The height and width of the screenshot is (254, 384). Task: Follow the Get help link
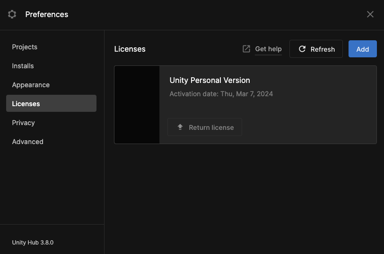tap(269, 49)
